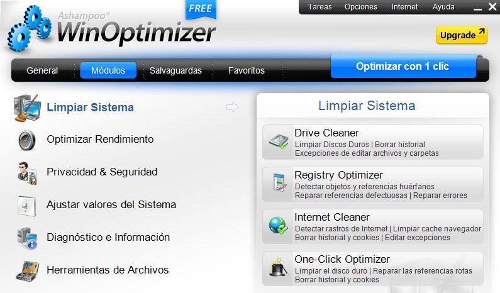Open the Ayuda menu
Screen dimensions: 500x293
tap(443, 7)
